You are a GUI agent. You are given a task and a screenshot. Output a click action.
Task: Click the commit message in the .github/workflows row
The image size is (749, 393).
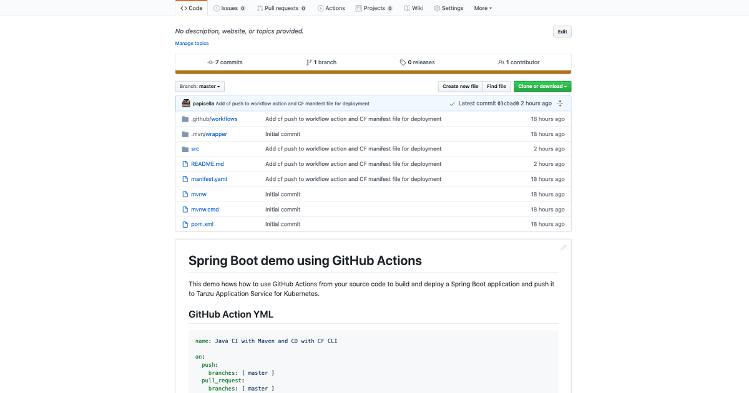(353, 119)
